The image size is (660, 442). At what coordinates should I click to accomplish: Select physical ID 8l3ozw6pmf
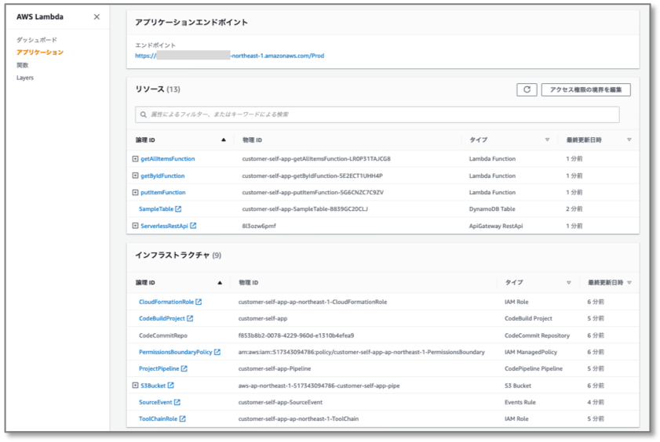[259, 226]
